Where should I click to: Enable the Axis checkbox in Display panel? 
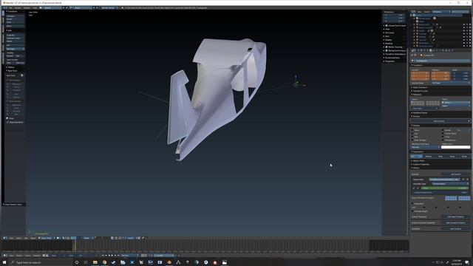pos(412,133)
